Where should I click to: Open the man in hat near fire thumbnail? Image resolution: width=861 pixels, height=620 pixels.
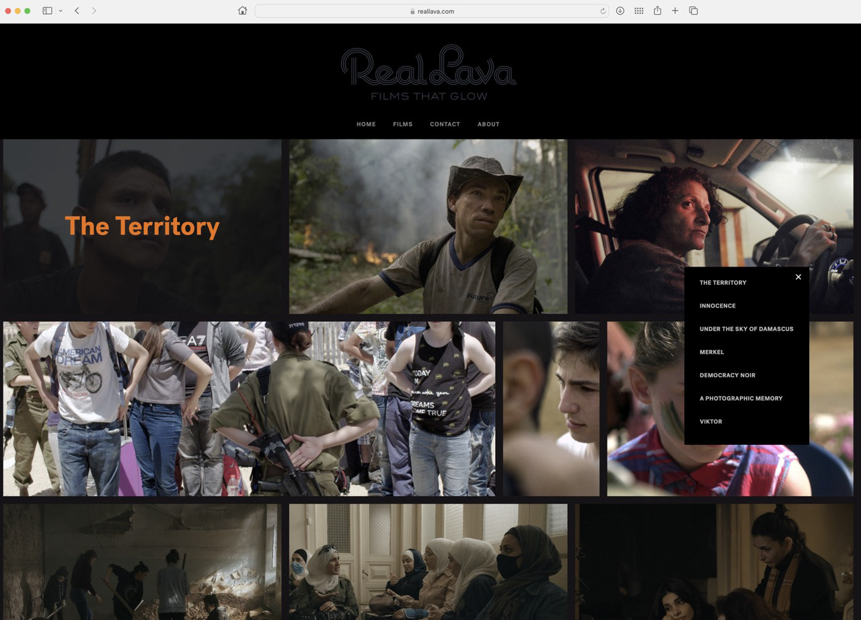[x=428, y=226]
